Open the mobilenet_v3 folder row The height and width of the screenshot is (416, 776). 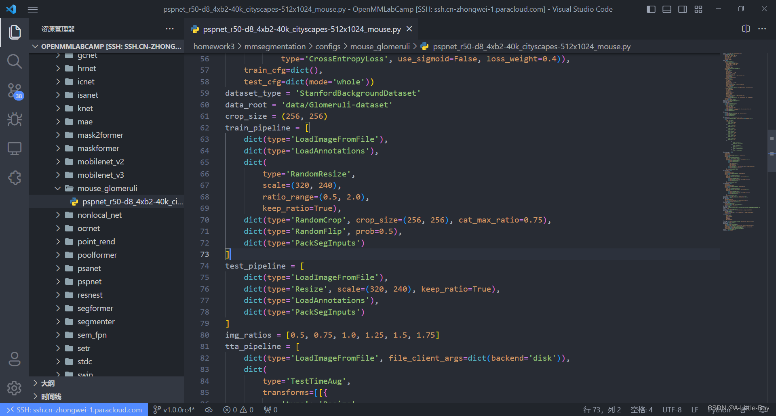(x=107, y=175)
